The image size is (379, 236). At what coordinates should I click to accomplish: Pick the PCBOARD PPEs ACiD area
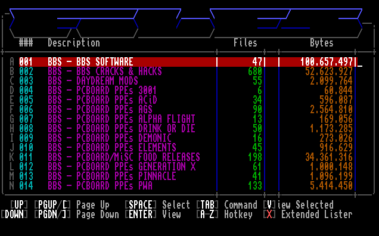188,100
